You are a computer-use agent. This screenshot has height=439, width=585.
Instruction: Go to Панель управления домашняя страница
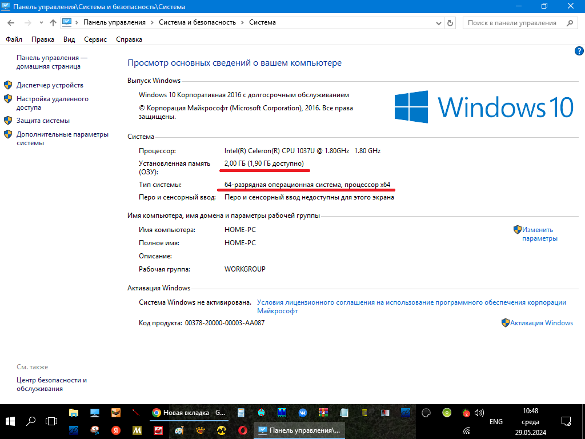tap(52, 62)
